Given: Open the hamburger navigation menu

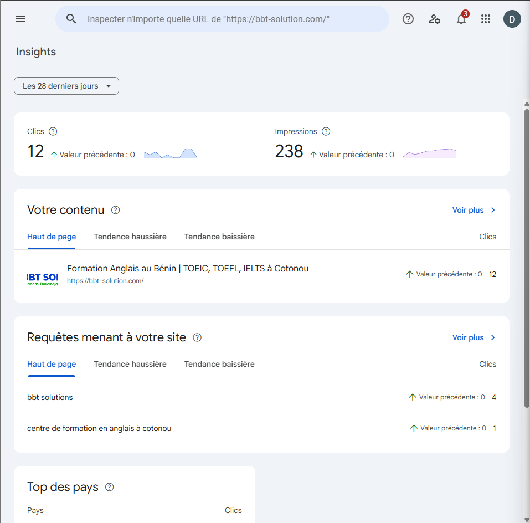Looking at the screenshot, I should [x=20, y=19].
